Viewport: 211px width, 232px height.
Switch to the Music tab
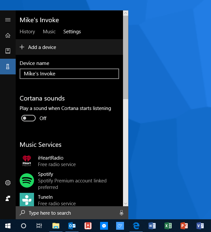point(49,32)
